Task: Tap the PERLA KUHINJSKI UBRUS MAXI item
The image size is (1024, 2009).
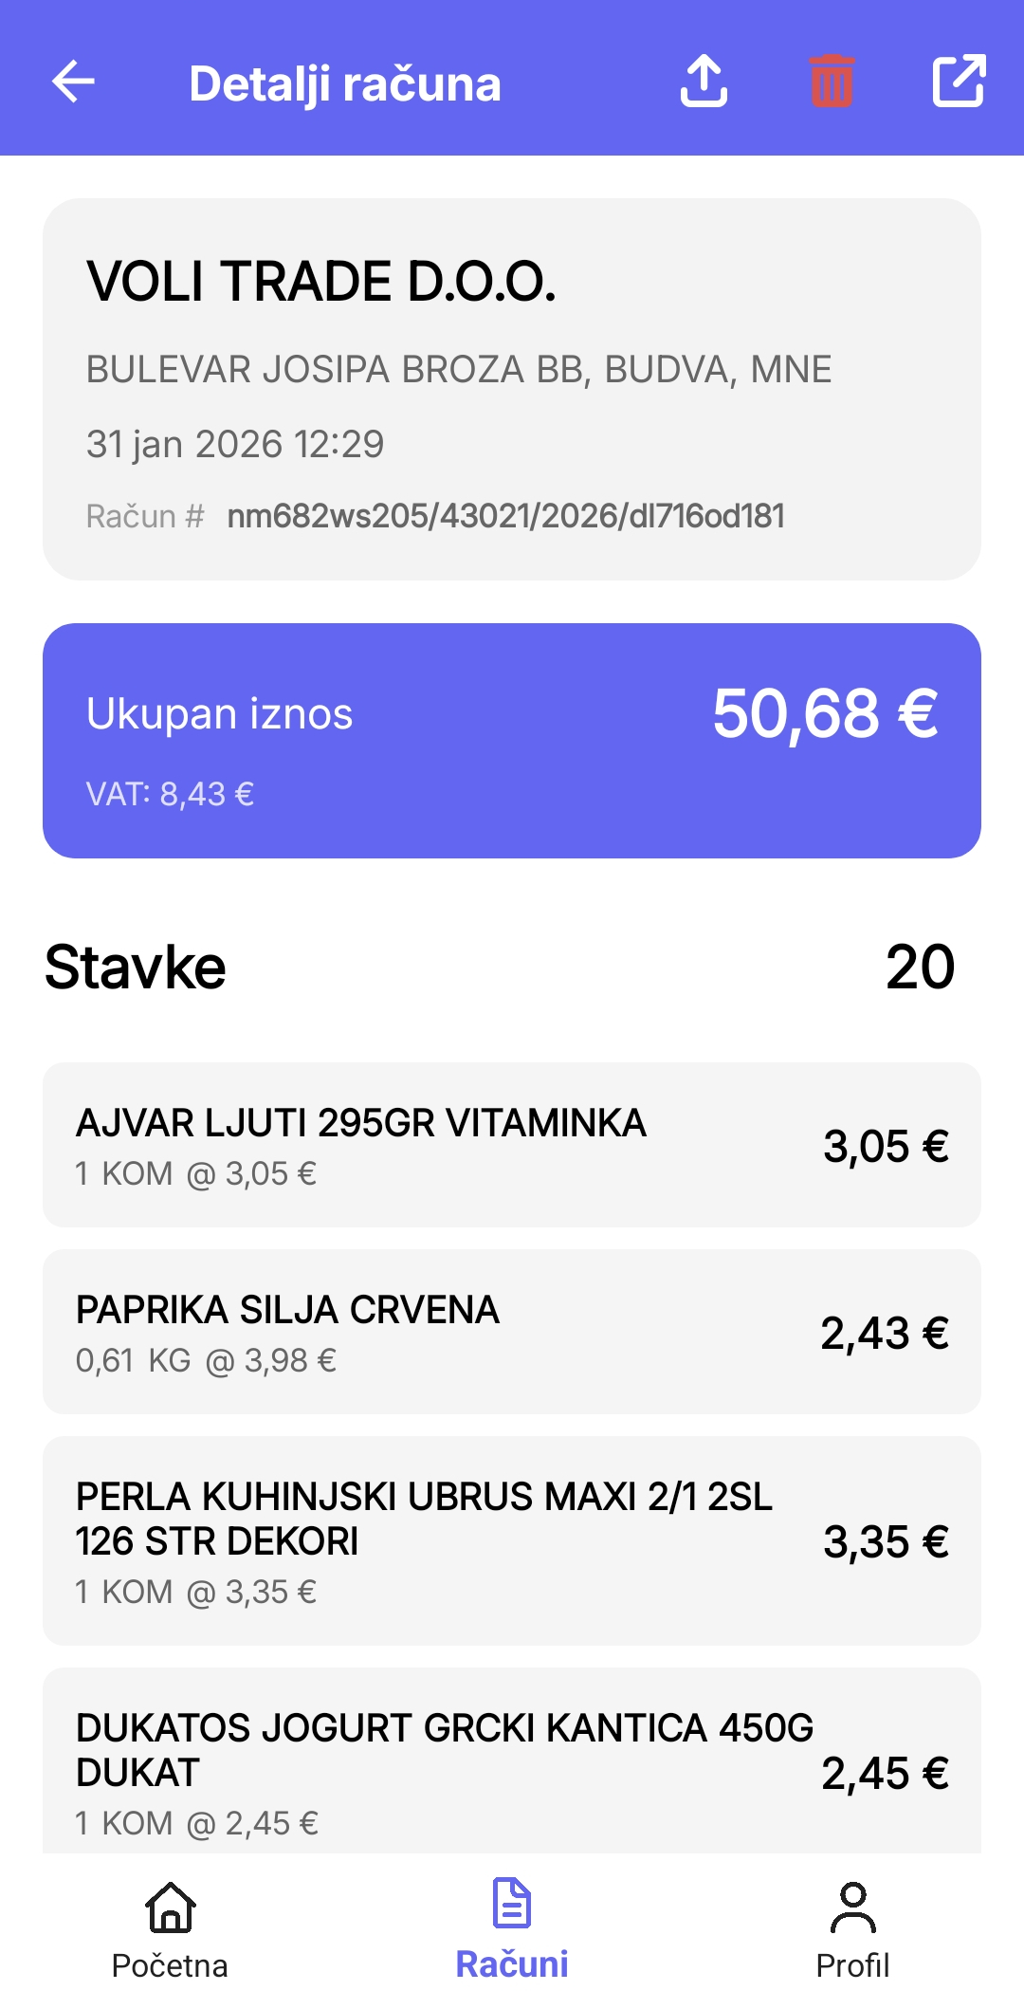Action: (512, 1540)
